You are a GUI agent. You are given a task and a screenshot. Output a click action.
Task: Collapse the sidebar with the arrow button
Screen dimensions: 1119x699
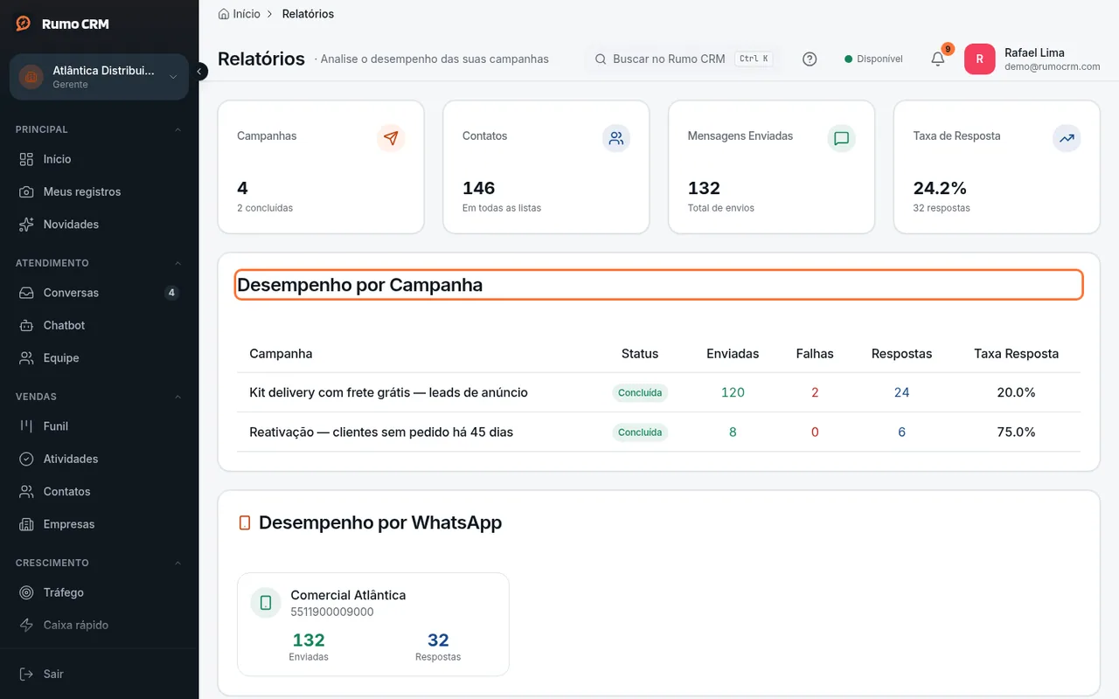(200, 72)
